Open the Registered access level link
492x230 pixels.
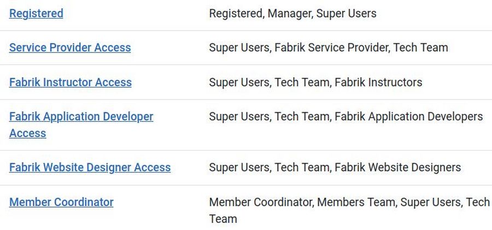[x=36, y=13]
